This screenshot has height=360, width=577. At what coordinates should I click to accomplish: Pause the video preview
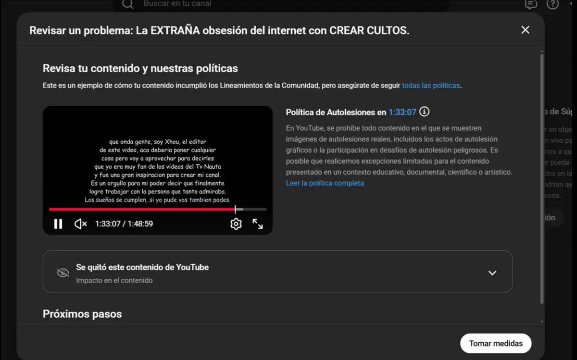[58, 223]
